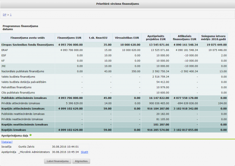Click the Atlikušais finansējums EUR header

pyautogui.click(x=184, y=38)
